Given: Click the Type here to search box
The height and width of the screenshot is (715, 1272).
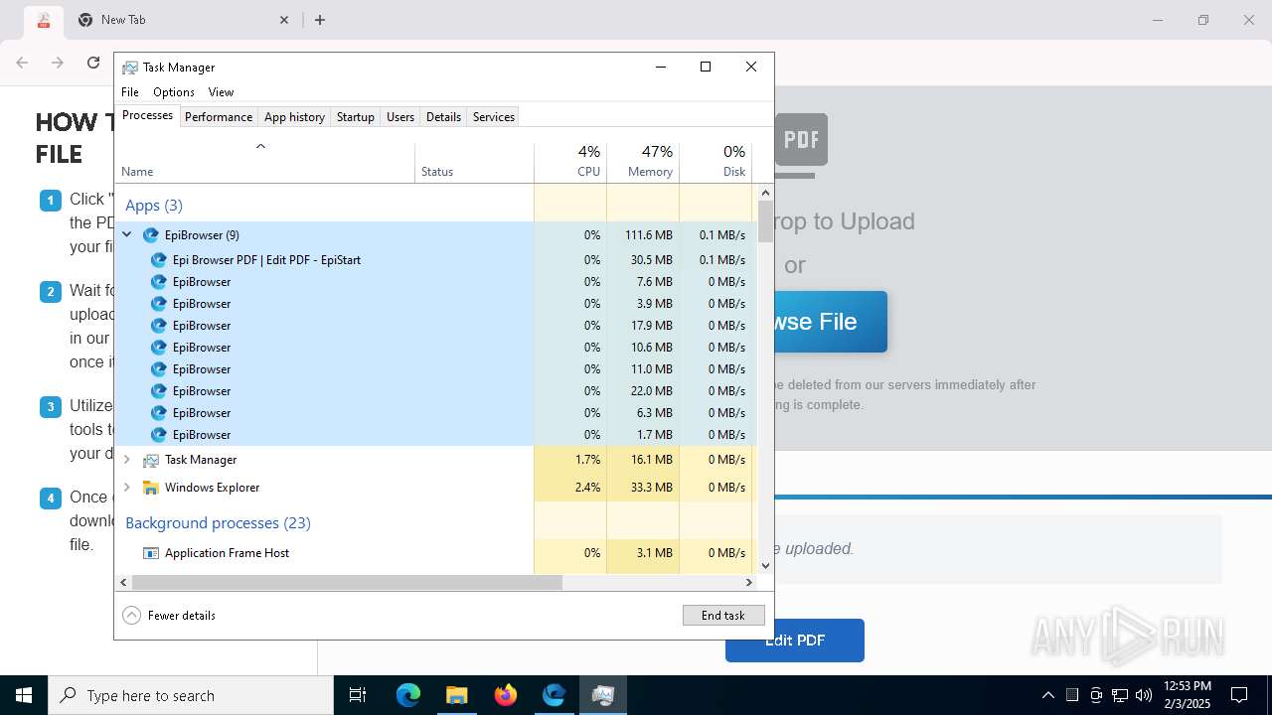Looking at the screenshot, I should [191, 695].
